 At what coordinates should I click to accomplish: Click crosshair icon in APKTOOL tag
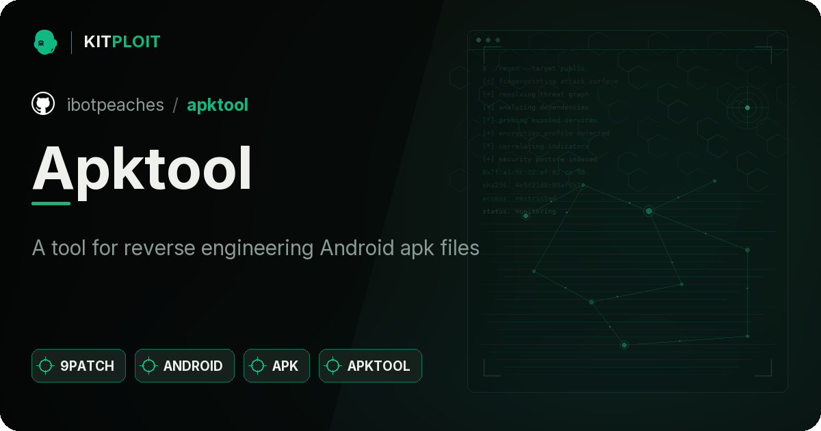(x=333, y=366)
